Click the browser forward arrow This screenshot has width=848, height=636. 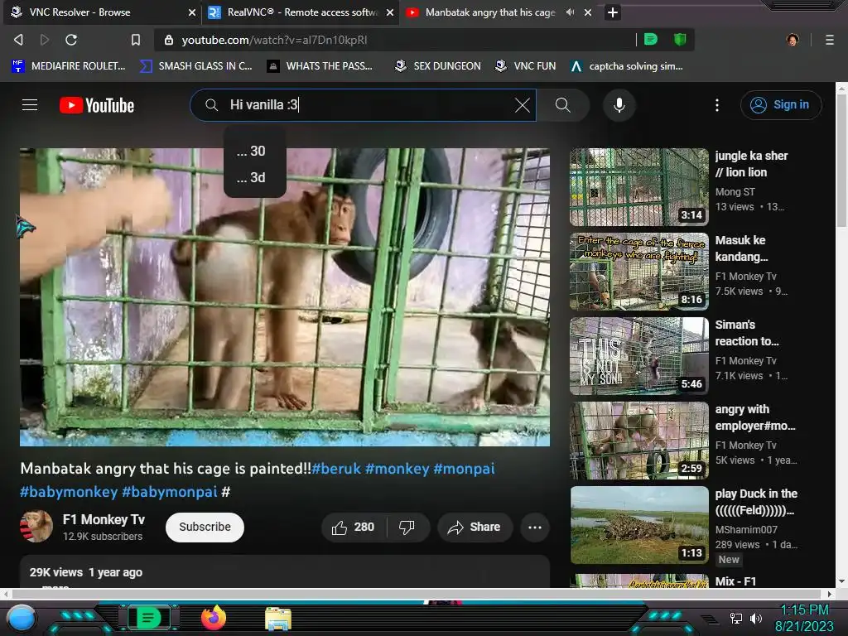click(x=45, y=40)
